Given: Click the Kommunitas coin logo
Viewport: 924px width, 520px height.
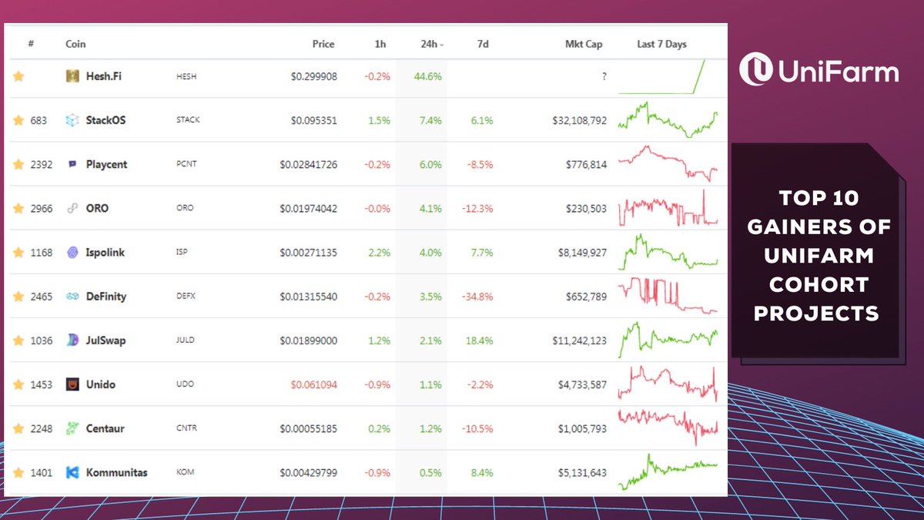Looking at the screenshot, I should click(73, 472).
